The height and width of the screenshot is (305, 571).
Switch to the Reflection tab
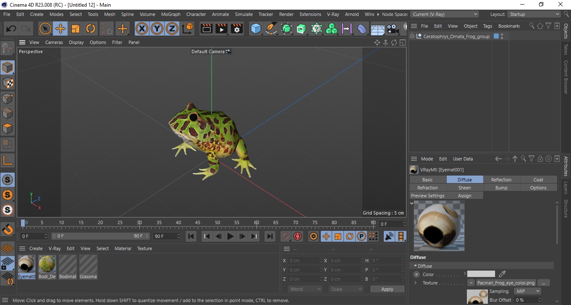click(x=501, y=180)
